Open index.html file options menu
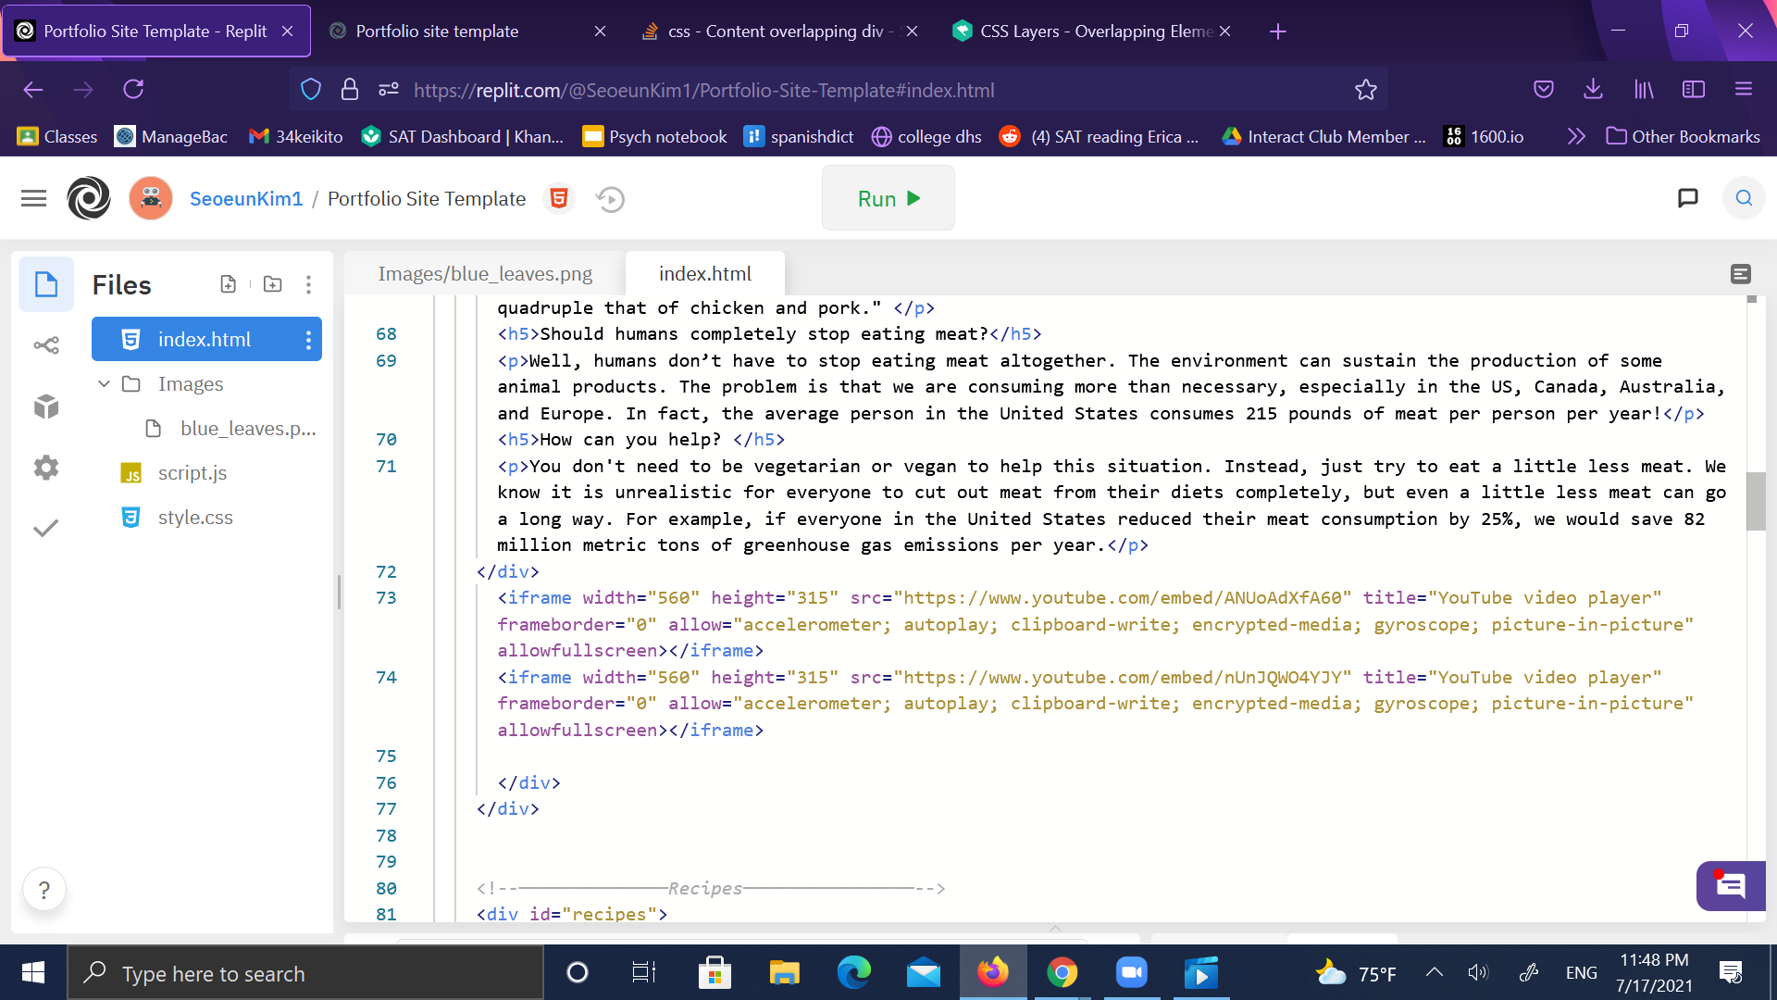 (x=308, y=340)
